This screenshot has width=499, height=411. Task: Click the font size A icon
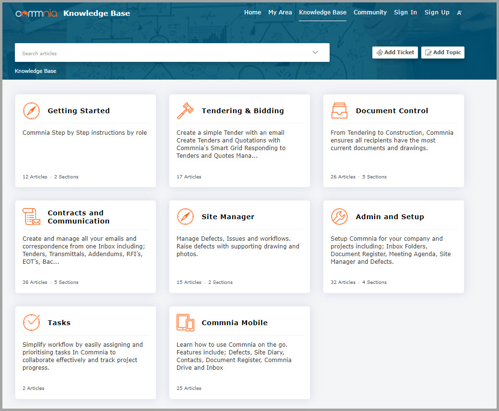coord(459,13)
